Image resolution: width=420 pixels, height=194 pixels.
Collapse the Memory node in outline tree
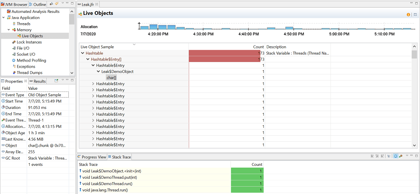[x=9, y=30]
